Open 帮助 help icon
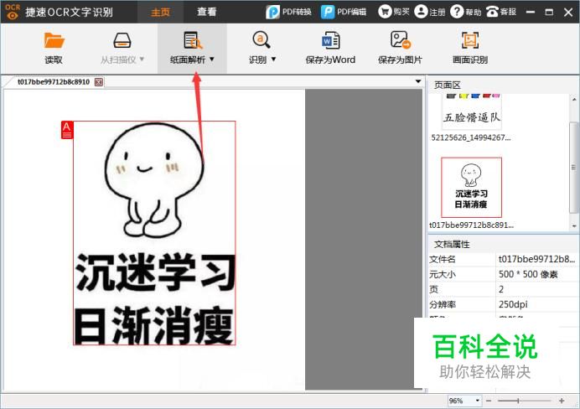This screenshot has width=580, height=409. pos(457,12)
